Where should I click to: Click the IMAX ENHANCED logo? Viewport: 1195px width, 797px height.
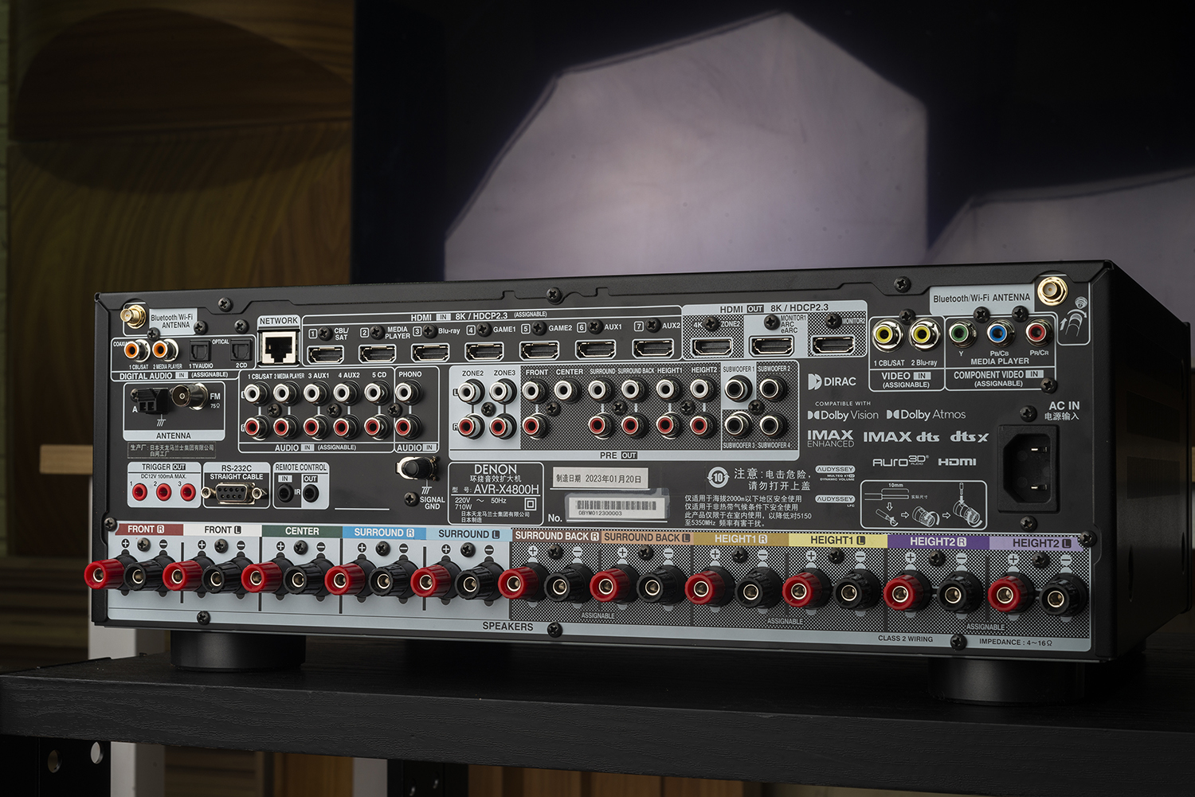pos(830,438)
